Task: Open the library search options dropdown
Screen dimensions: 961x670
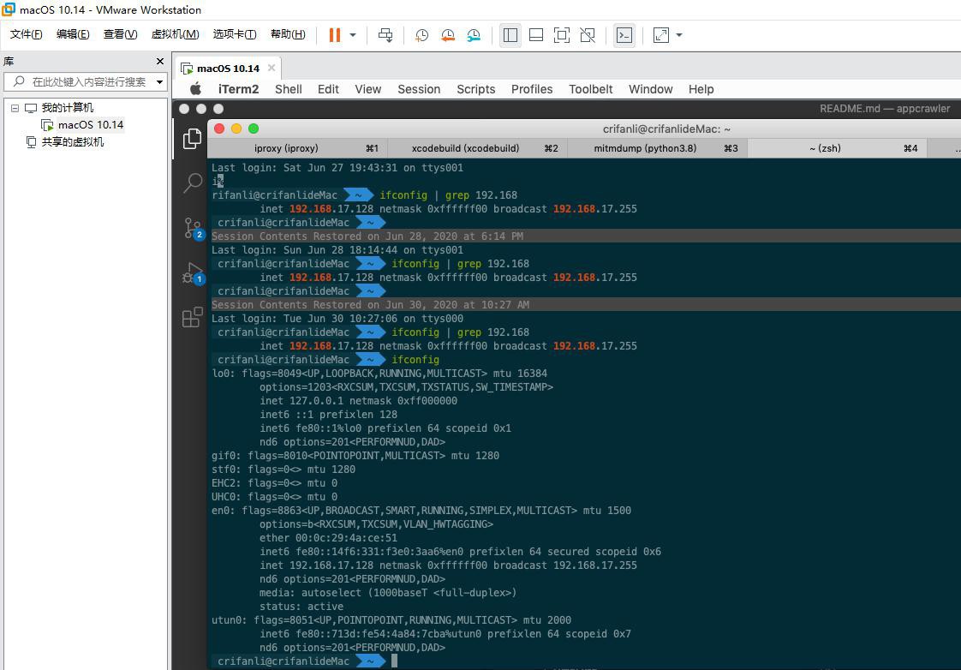Action: [160, 81]
